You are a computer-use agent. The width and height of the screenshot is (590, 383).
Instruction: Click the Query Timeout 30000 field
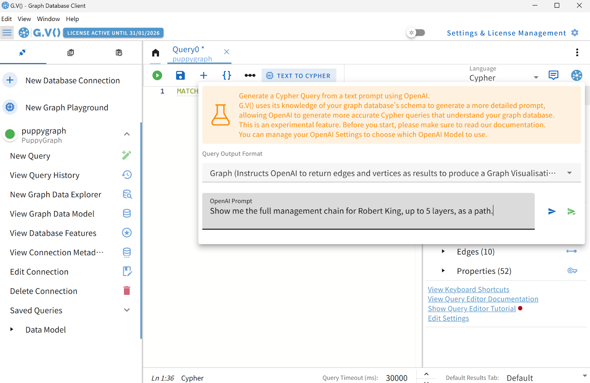[396, 378]
